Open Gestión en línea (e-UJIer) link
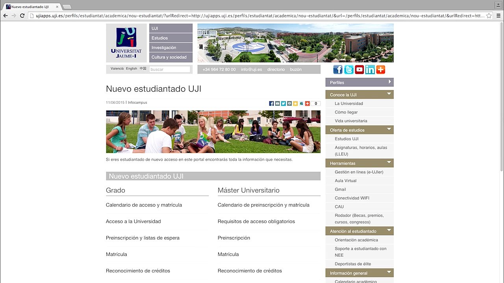The image size is (504, 283). tap(359, 172)
